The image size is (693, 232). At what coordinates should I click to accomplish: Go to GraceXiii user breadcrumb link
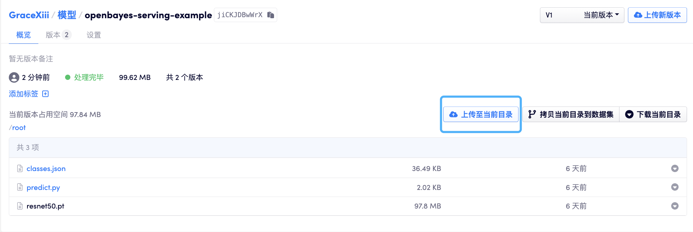point(29,15)
